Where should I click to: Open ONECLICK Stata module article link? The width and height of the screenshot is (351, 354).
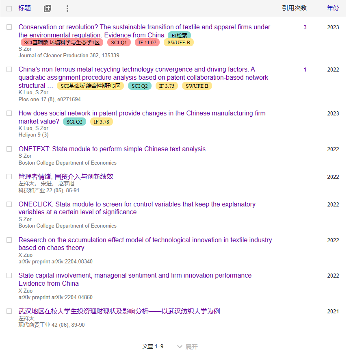(137, 204)
